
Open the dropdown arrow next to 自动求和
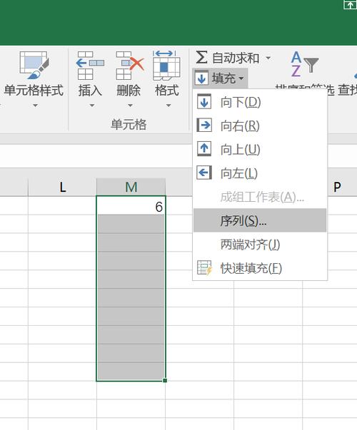(x=268, y=58)
